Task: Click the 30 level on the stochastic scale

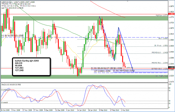Action: (169, 101)
